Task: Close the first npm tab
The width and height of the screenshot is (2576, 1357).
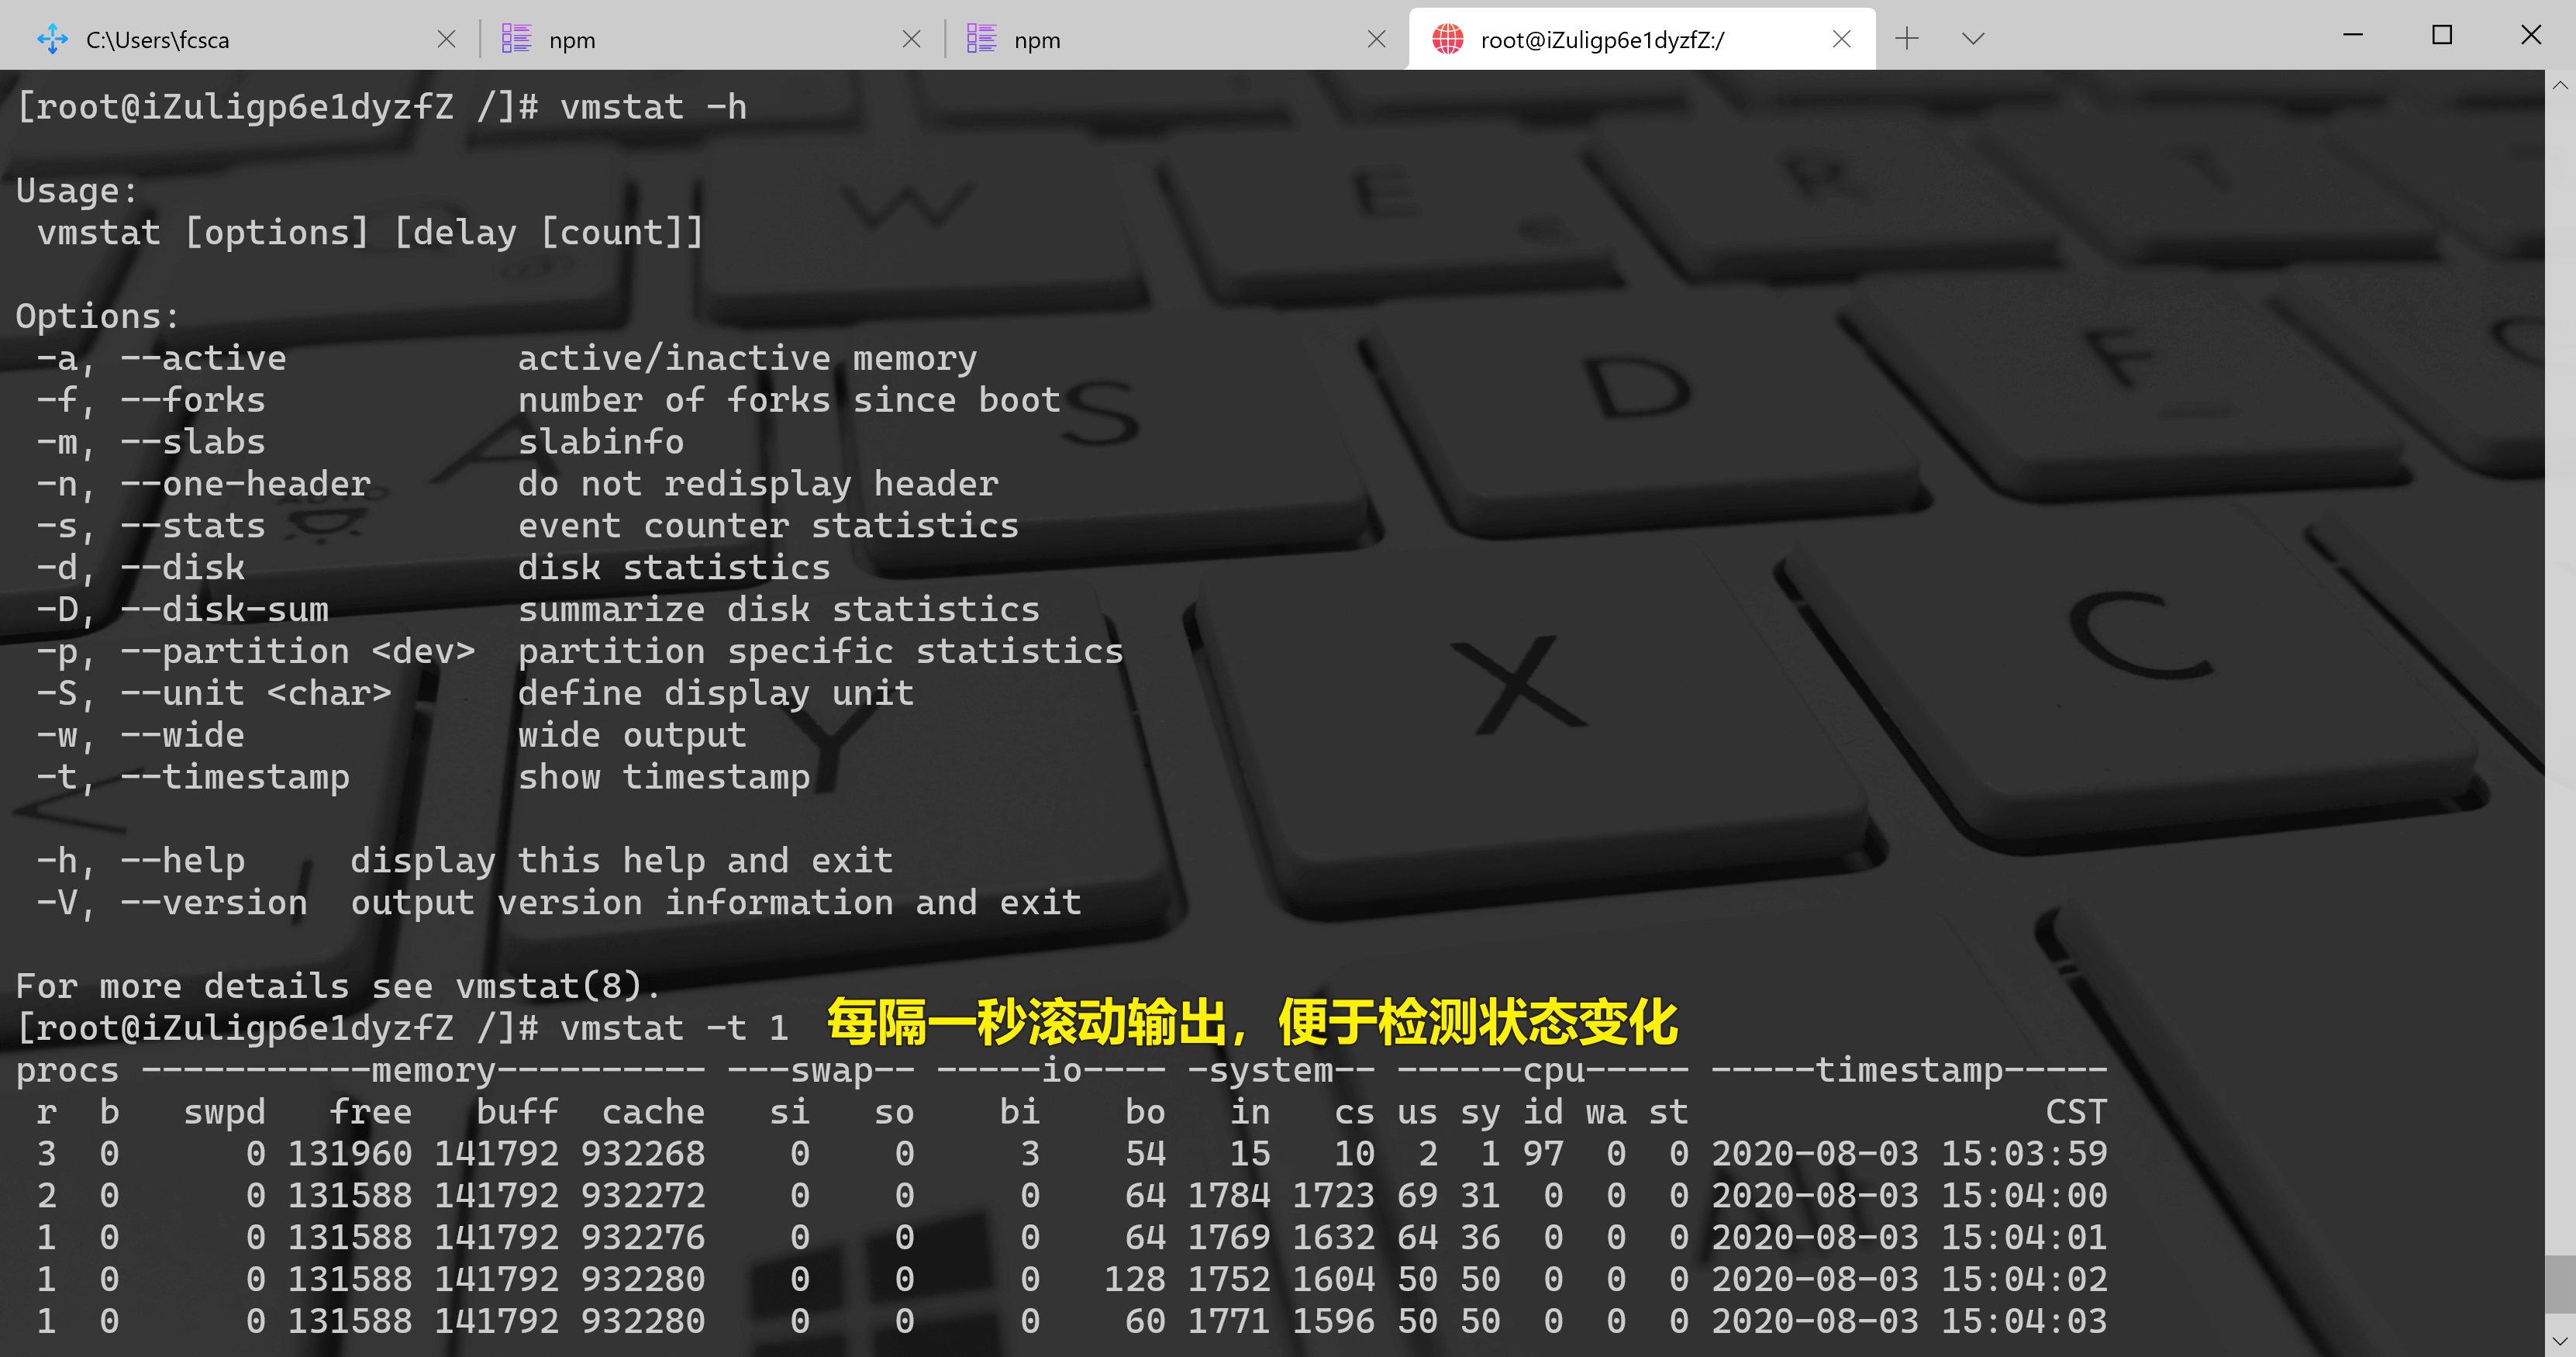Action: tap(911, 39)
